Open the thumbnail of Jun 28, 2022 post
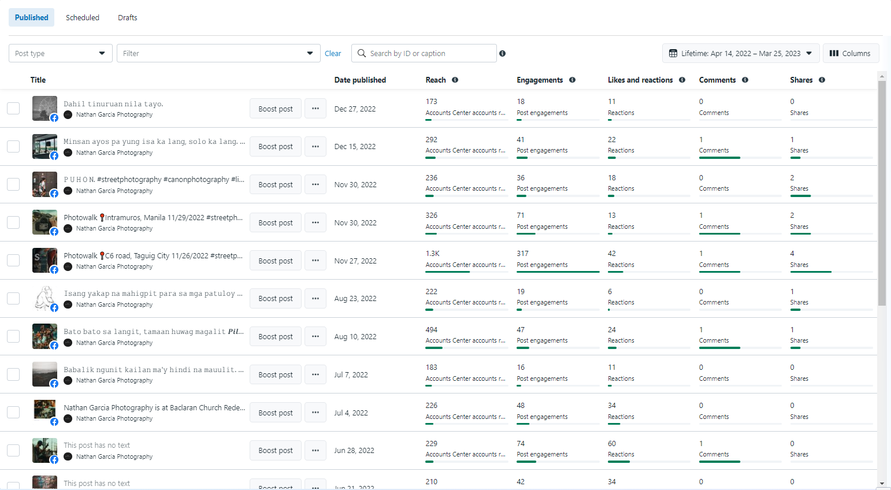 pyautogui.click(x=44, y=450)
